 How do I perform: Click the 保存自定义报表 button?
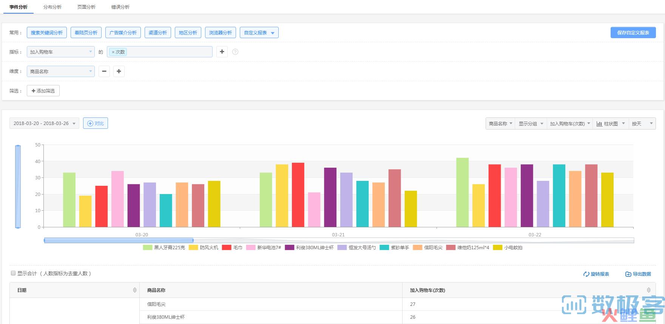click(633, 32)
